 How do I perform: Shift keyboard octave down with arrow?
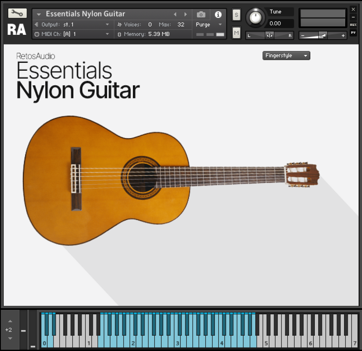10,338
